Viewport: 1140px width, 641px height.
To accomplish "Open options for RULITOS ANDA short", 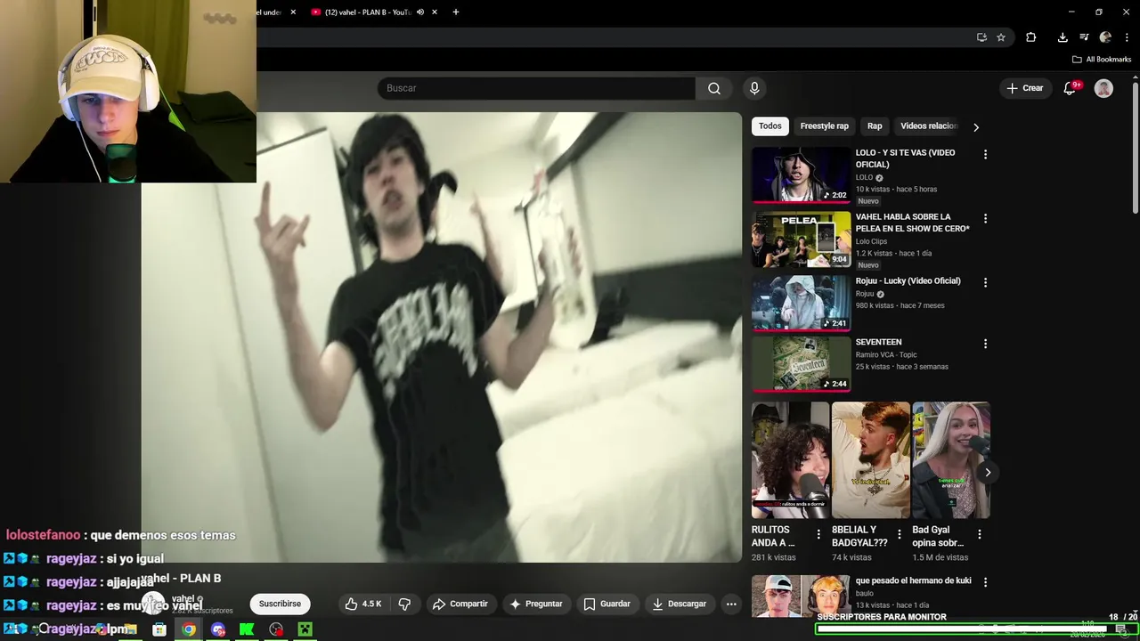I will tap(818, 535).
